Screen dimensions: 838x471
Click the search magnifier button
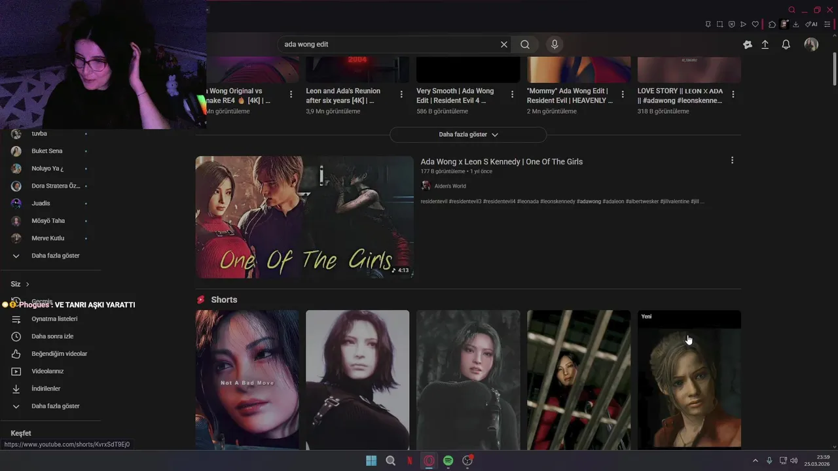pyautogui.click(x=525, y=44)
